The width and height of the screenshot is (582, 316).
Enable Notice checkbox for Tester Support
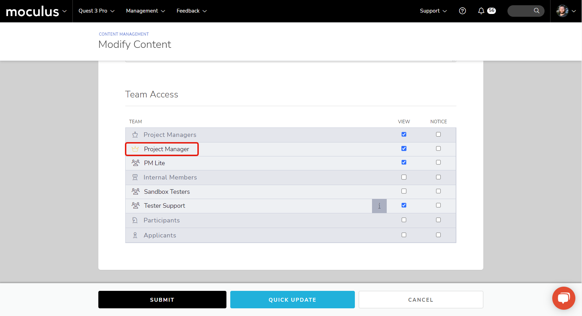[438, 205]
